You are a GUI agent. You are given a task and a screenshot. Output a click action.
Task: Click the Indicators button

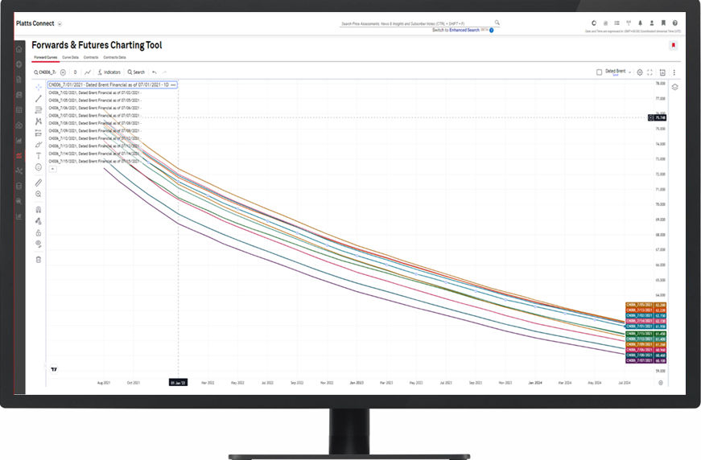(x=109, y=72)
